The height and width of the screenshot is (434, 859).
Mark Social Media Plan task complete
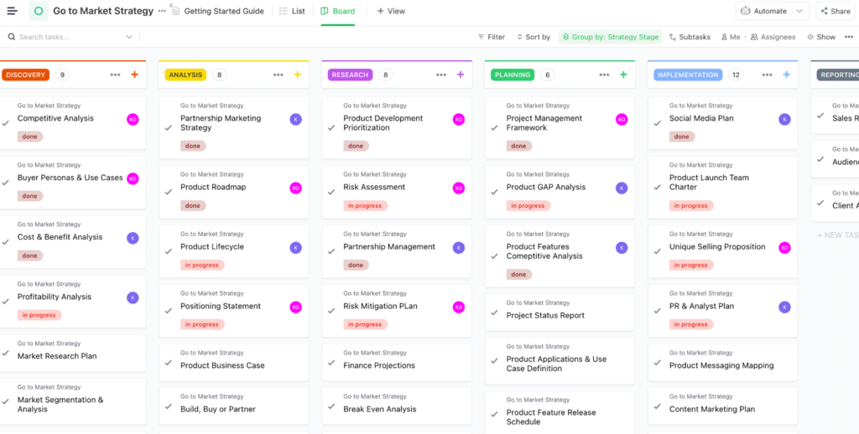(658, 123)
